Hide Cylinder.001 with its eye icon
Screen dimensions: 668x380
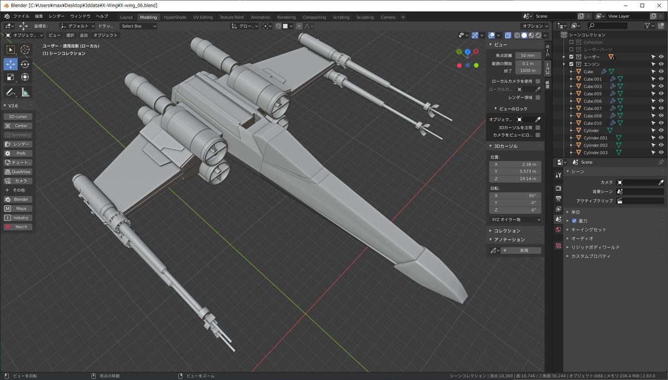coord(661,138)
